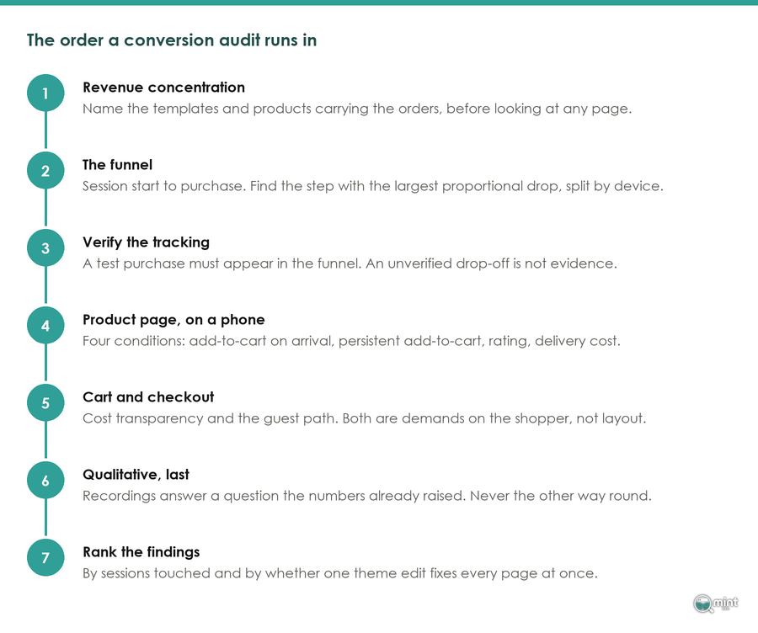Select the Cart and checkout heading
Image resolution: width=758 pixels, height=633 pixels.
click(148, 396)
